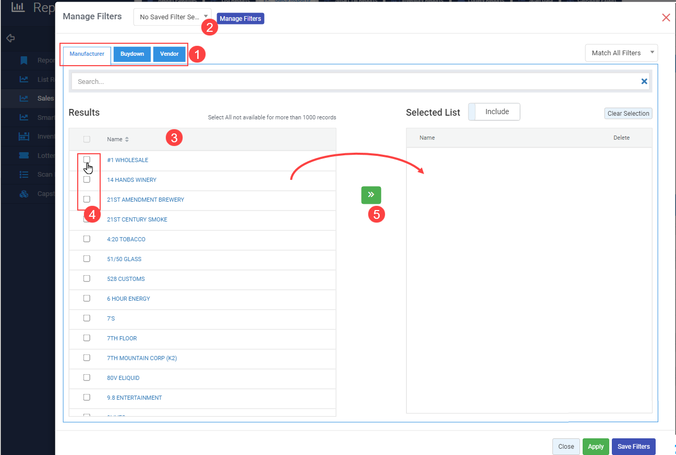Click the Clear Selection button
Viewport: 676px width, 455px height.
point(628,113)
